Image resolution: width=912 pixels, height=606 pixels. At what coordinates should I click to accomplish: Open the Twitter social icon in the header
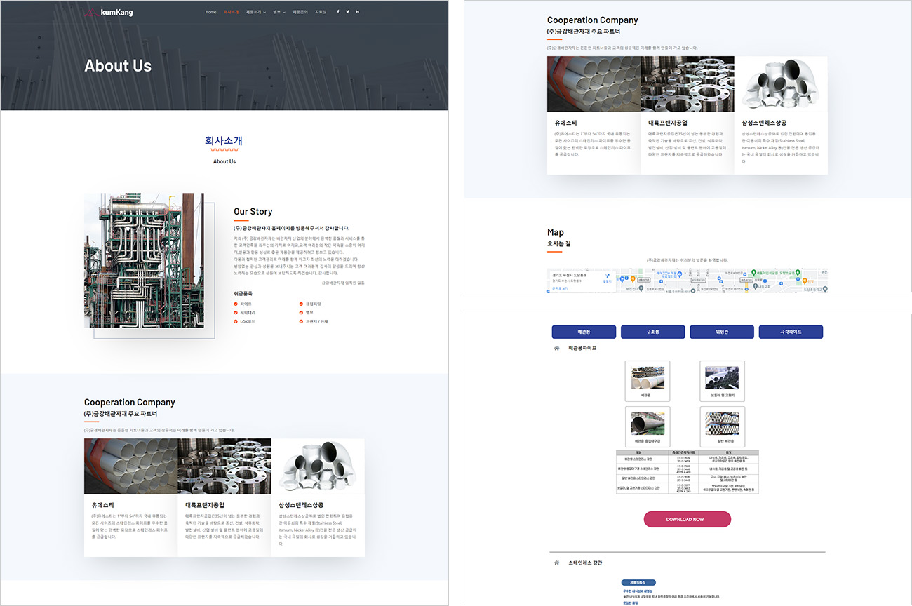pyautogui.click(x=347, y=12)
